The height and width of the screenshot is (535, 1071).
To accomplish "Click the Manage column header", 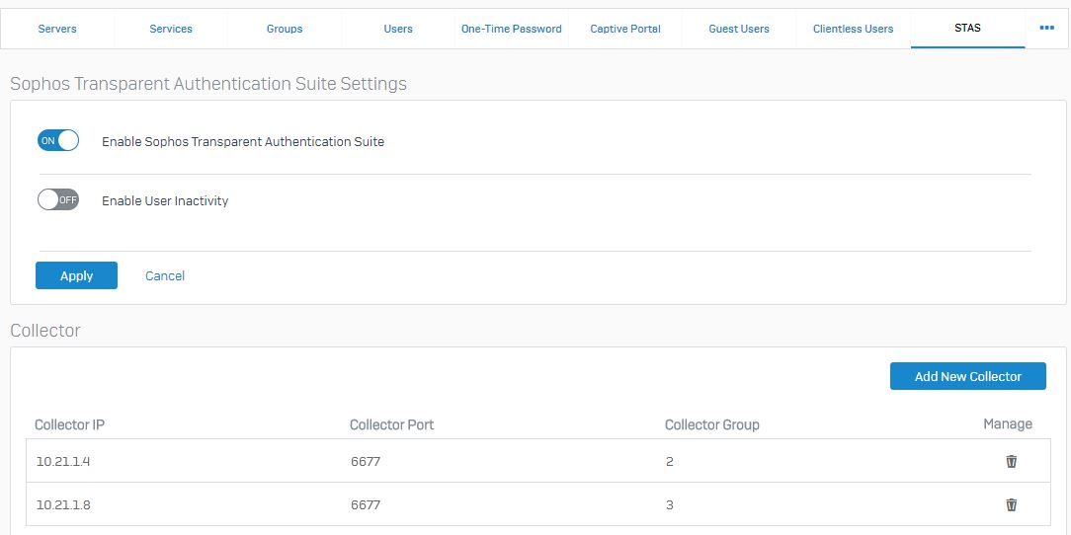I will click(1008, 423).
